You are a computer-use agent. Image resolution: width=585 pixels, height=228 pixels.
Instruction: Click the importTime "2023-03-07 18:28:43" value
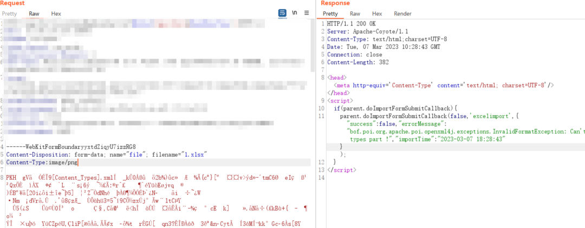pos(473,139)
